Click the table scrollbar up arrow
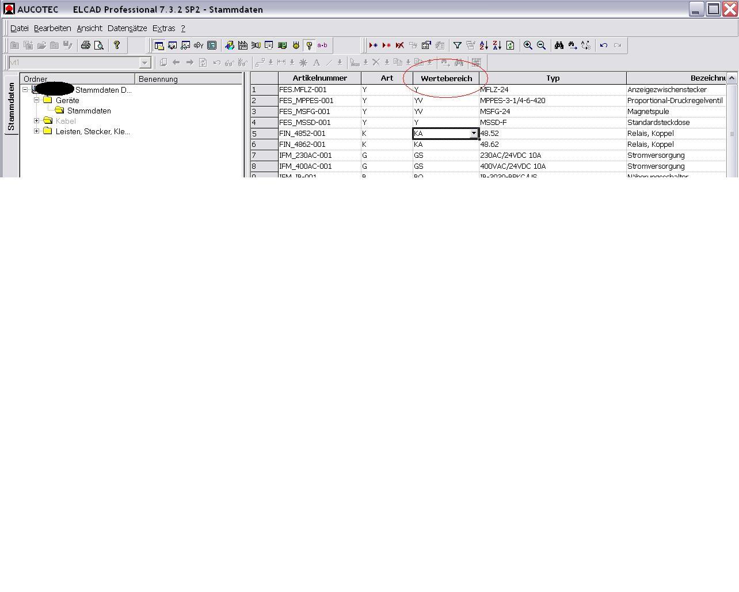The image size is (739, 592). 732,78
